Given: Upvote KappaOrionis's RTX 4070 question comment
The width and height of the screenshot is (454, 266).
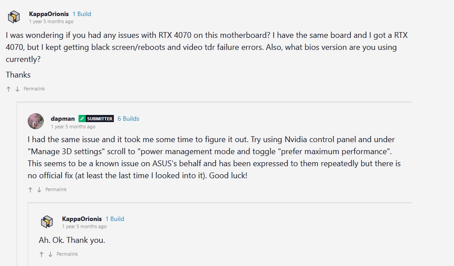Looking at the screenshot, I should click(x=8, y=89).
